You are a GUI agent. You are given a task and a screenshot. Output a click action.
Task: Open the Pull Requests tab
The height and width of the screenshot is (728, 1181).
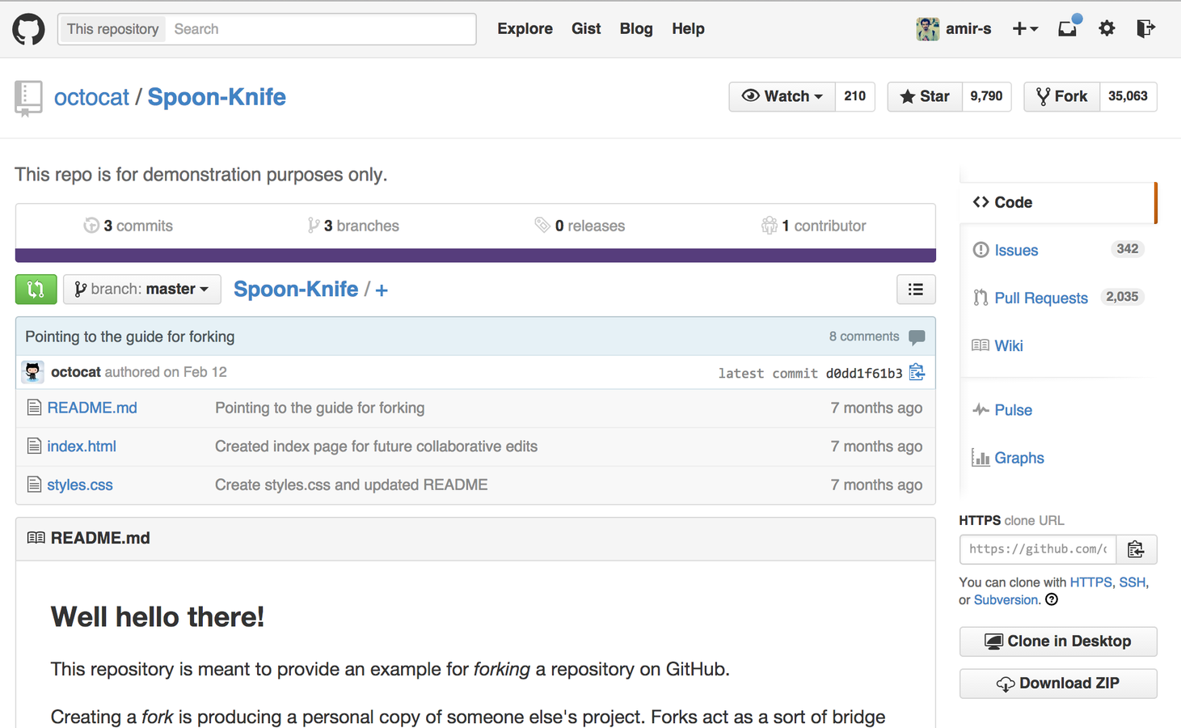[x=1040, y=298]
